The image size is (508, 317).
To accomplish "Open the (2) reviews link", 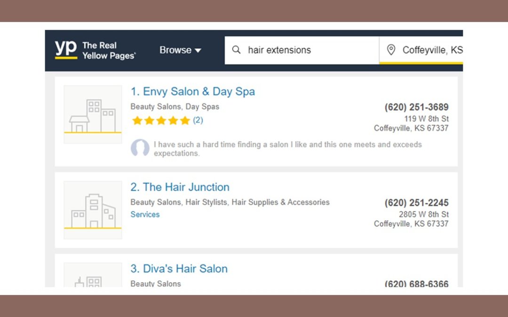I will pyautogui.click(x=198, y=120).
